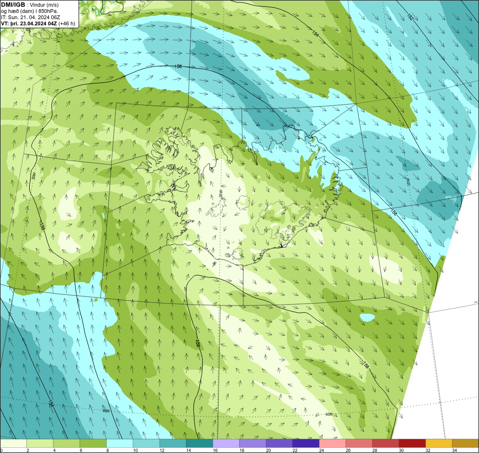The height and width of the screenshot is (453, 479).
Task: Click the '30W' longitude label
Action: [x=34, y=175]
